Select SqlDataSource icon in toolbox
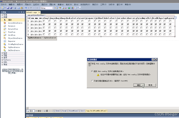This screenshot has height=118, width=179. click(x=5, y=47)
